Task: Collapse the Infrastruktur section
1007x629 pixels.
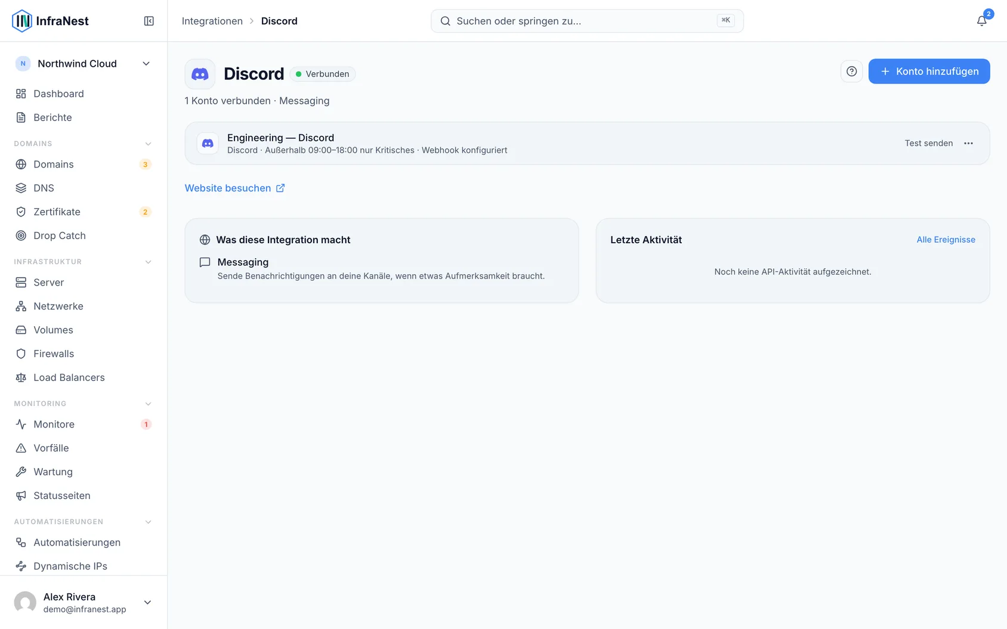Action: (x=148, y=262)
